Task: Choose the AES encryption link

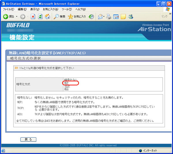Action: coord(66,89)
